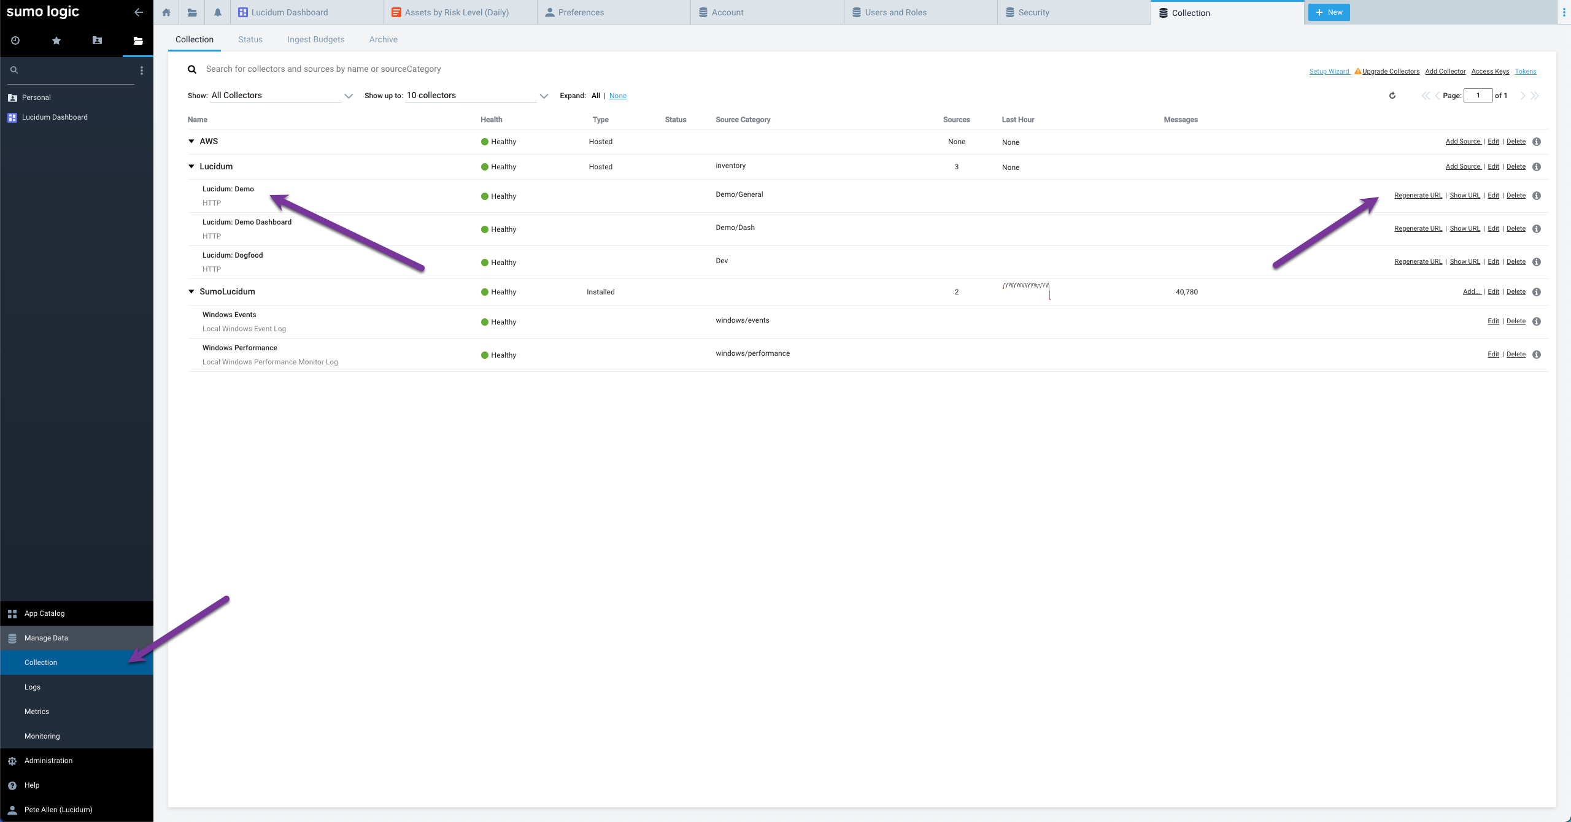Click the New button to add collector
Viewport: 1571px width, 822px height.
pos(1329,12)
